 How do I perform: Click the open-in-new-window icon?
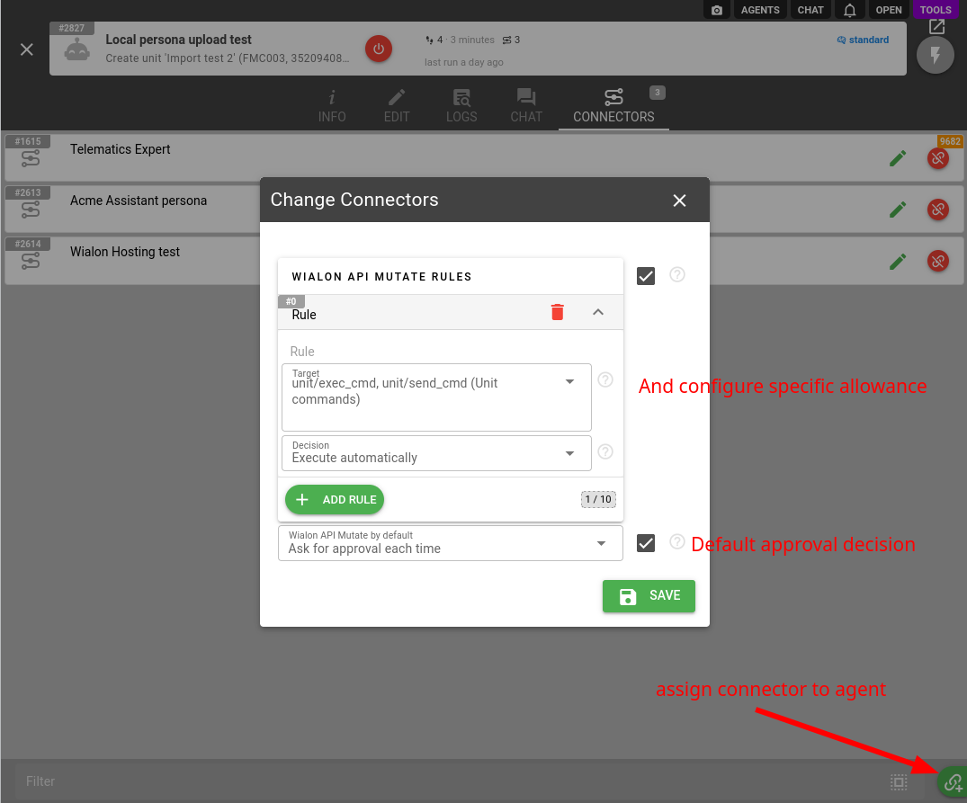tap(936, 26)
